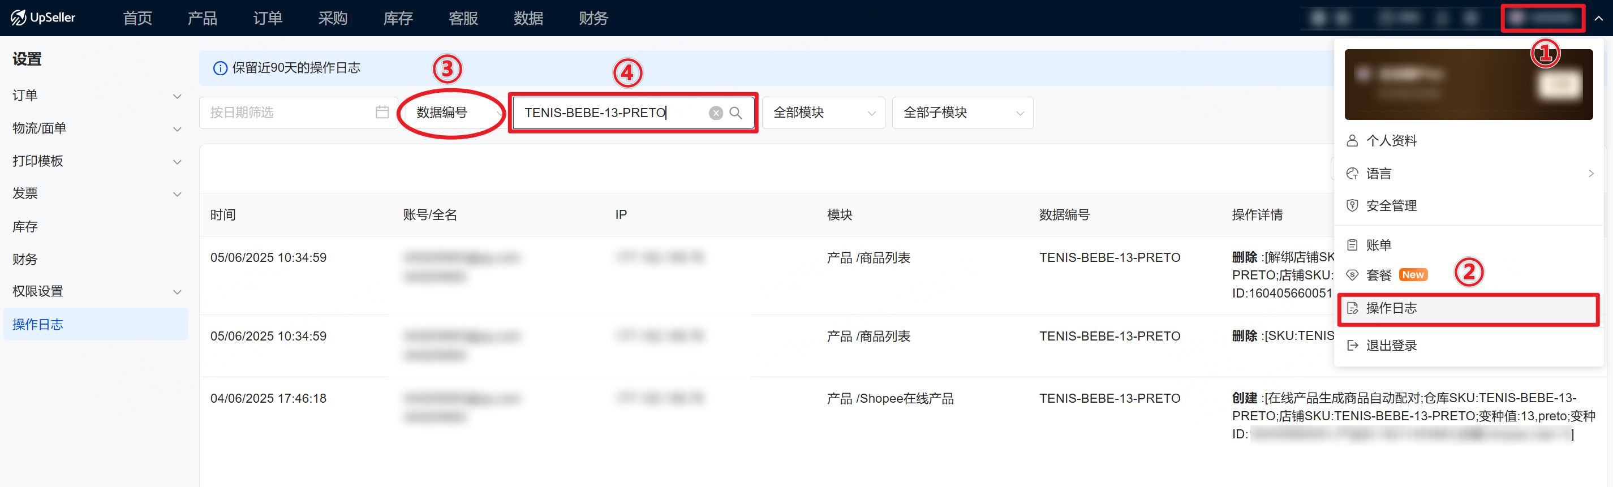Click the 模块 column header
Viewport: 1613px width, 487px height.
coord(840,215)
